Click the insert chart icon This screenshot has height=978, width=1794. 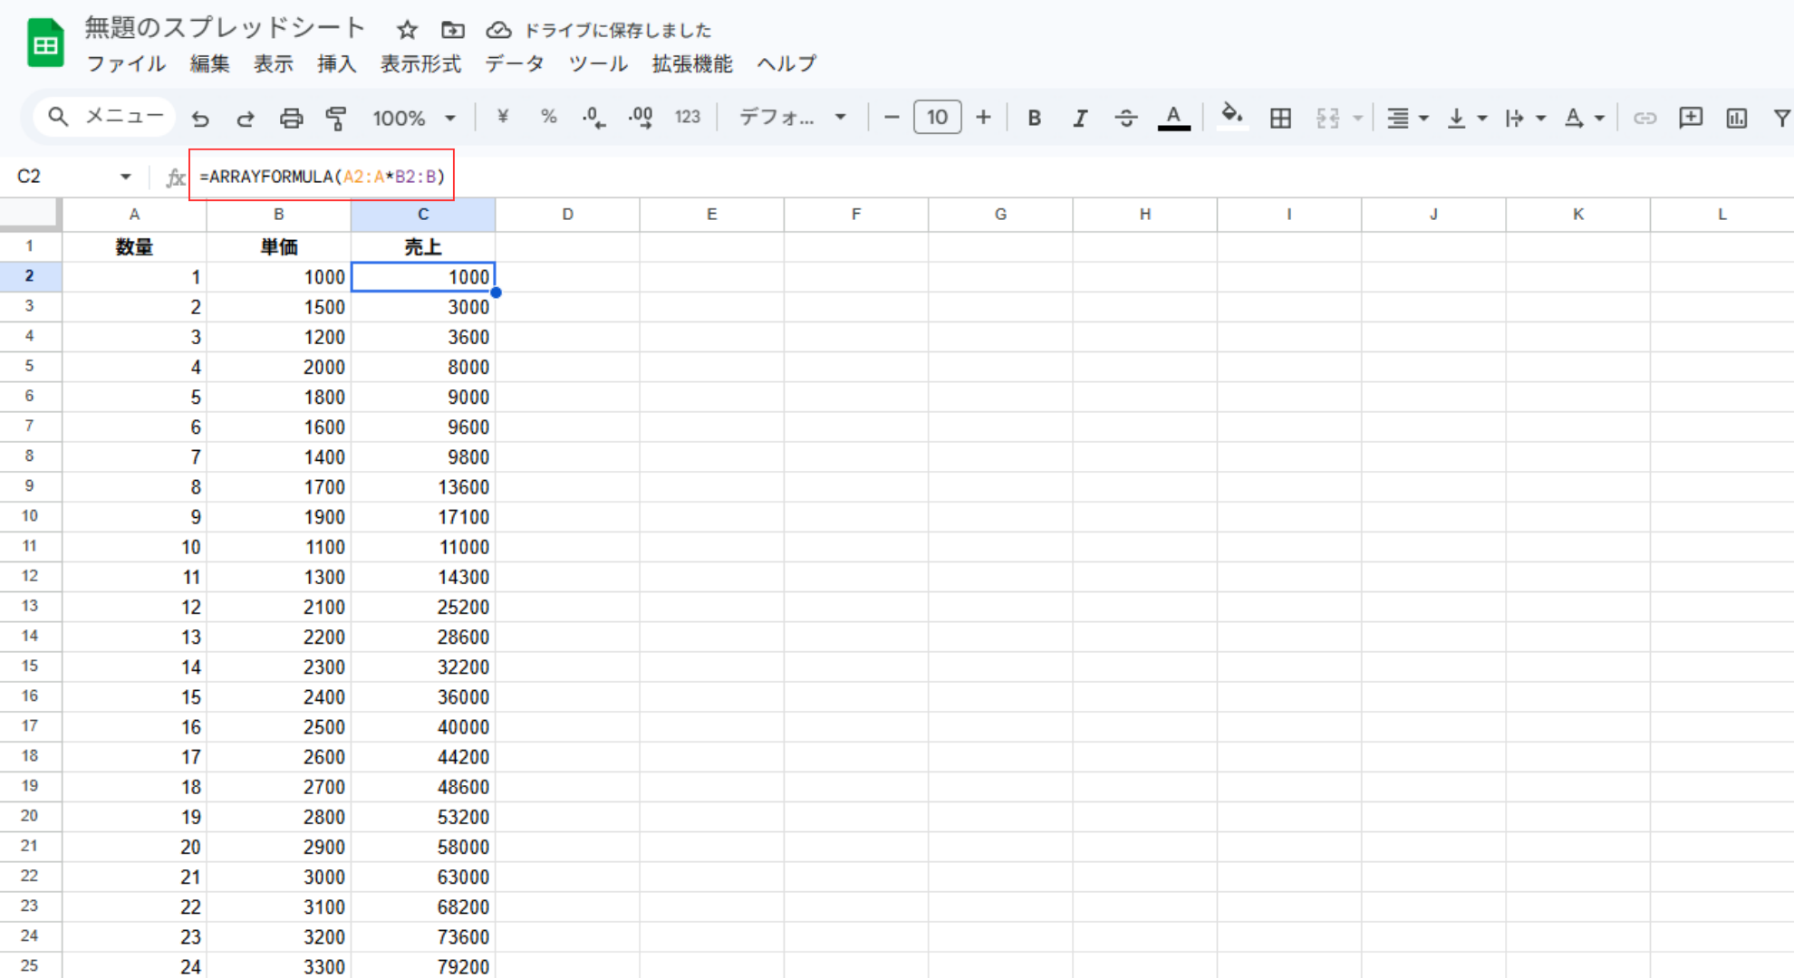pos(1736,118)
